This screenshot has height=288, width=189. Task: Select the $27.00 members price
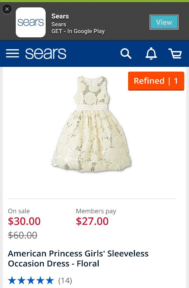(92, 221)
